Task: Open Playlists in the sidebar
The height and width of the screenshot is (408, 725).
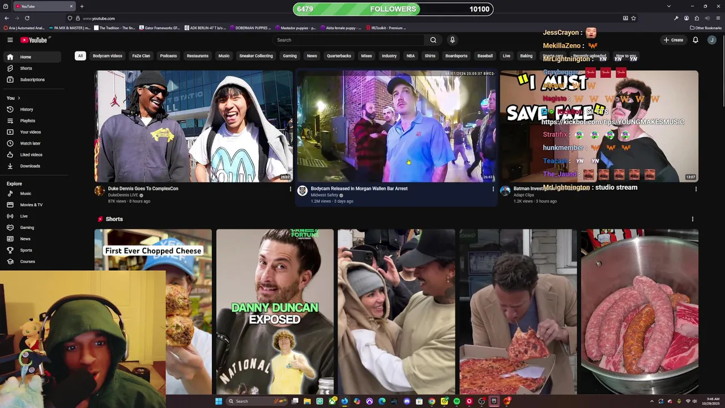Action: click(x=28, y=121)
